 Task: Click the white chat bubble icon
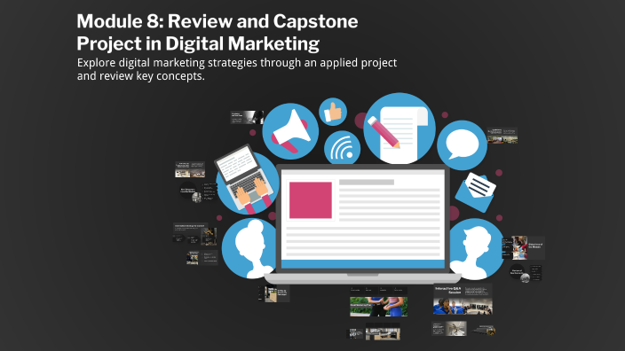(x=462, y=145)
